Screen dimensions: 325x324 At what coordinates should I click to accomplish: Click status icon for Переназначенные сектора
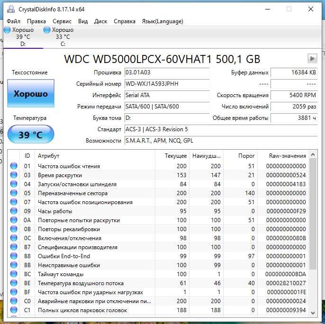[14, 193]
